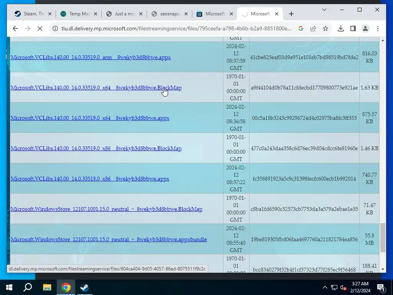Select hash fc358891923a5c9c31398fecfc600ecb1b992014
The width and height of the screenshot is (393, 295).
pyautogui.click(x=304, y=179)
